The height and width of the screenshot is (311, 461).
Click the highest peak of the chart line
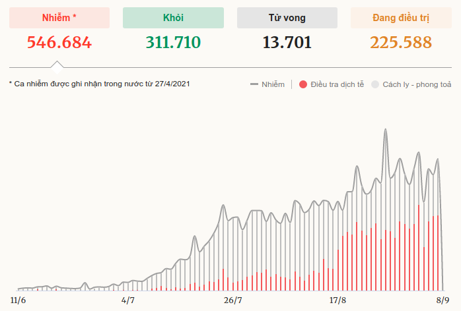[x=386, y=130]
